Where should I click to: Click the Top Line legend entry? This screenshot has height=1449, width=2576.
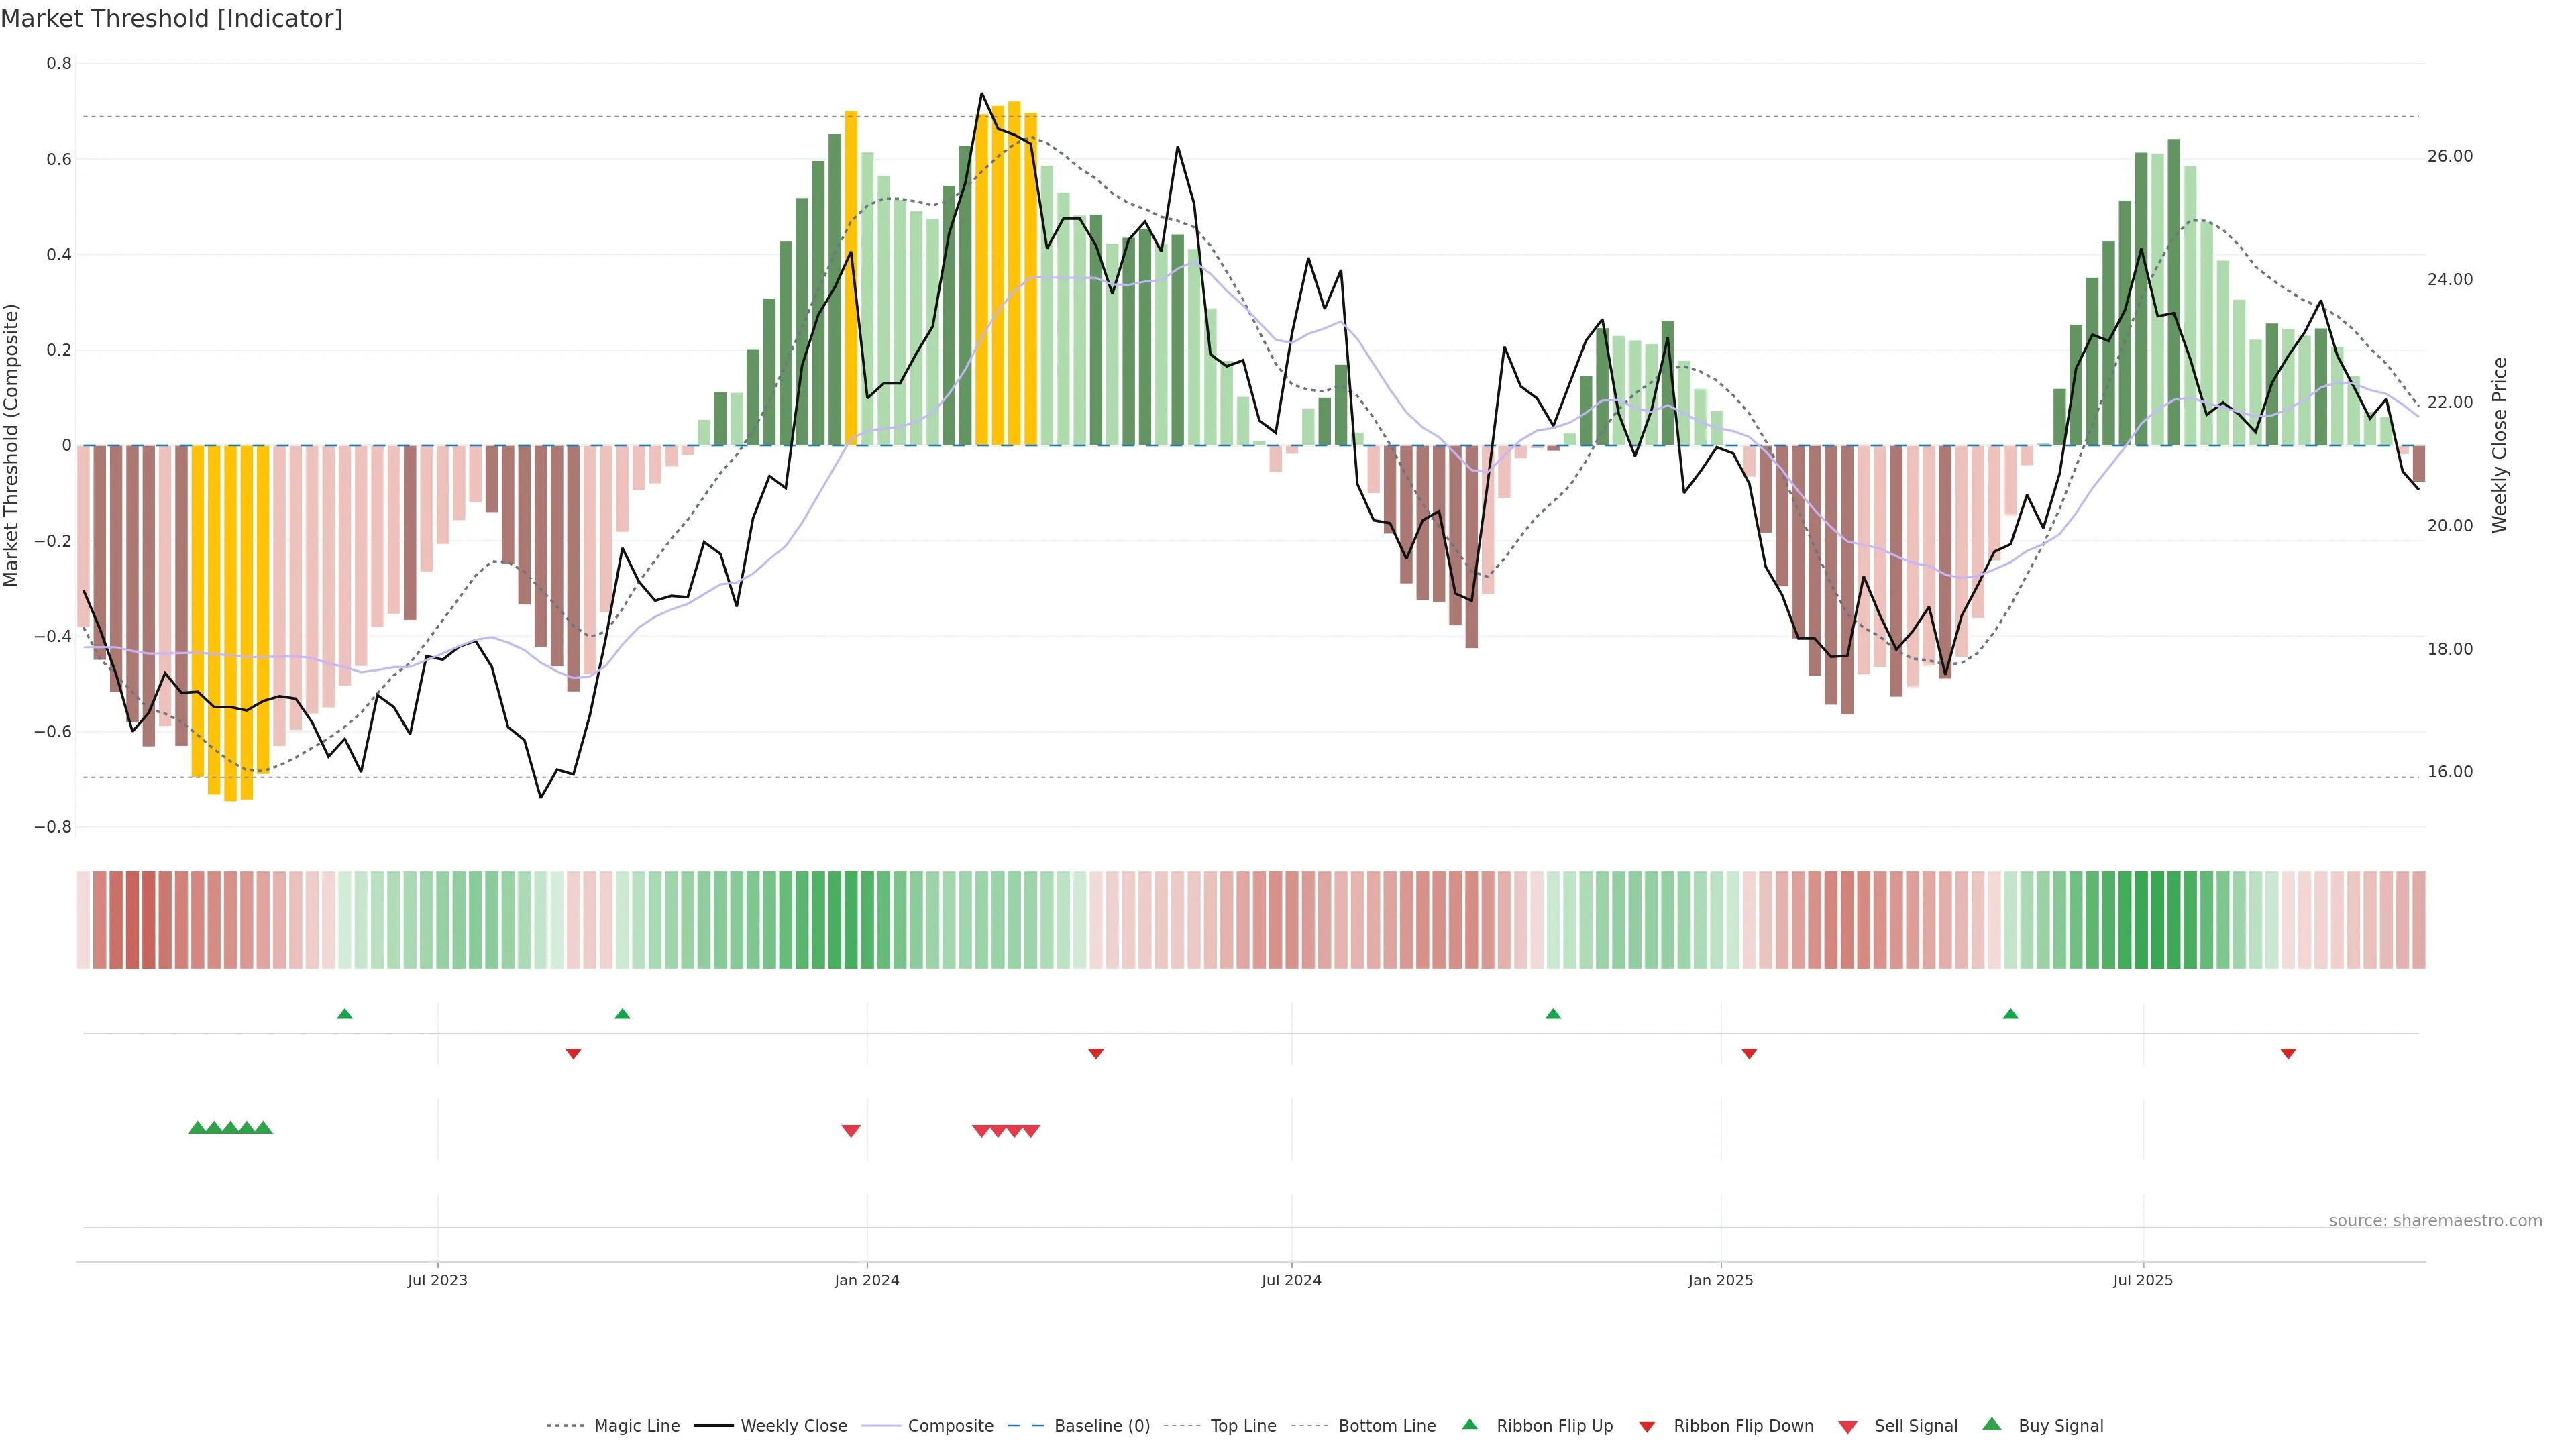pyautogui.click(x=1243, y=1425)
